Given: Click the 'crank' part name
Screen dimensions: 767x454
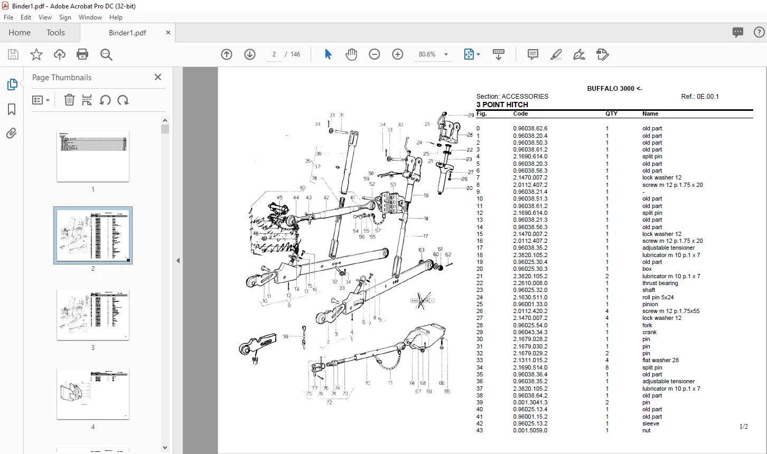Looking at the screenshot, I should (x=650, y=332).
